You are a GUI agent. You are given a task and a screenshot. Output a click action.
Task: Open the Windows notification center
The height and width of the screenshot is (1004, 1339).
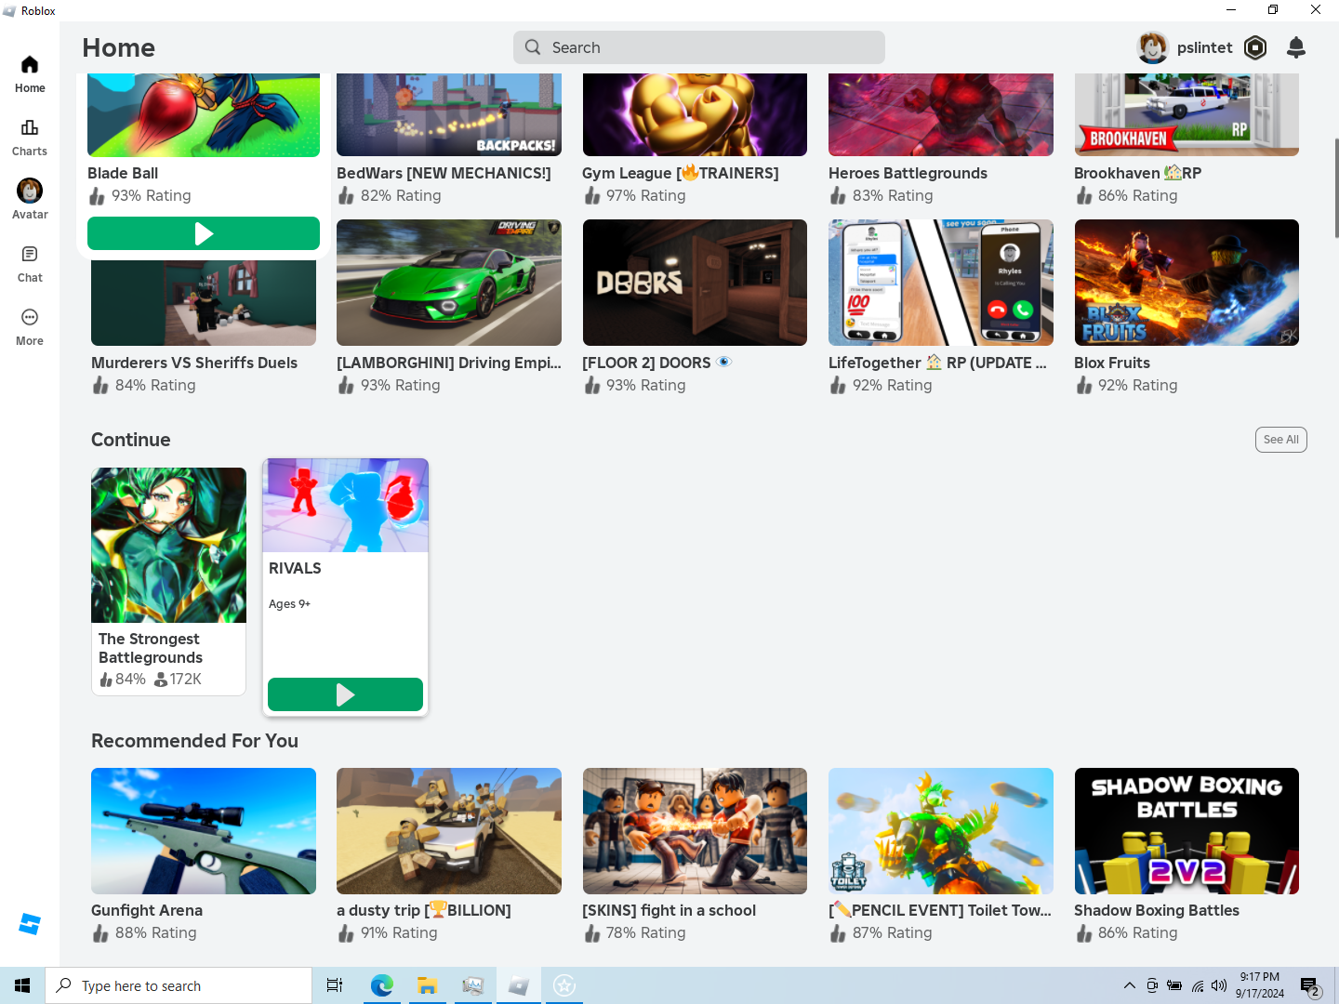(1311, 986)
